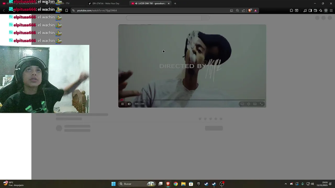
Task: Open the volume tray control
Action: coord(312,184)
